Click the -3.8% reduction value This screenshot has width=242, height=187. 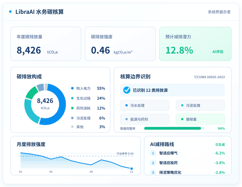pyautogui.click(x=220, y=163)
